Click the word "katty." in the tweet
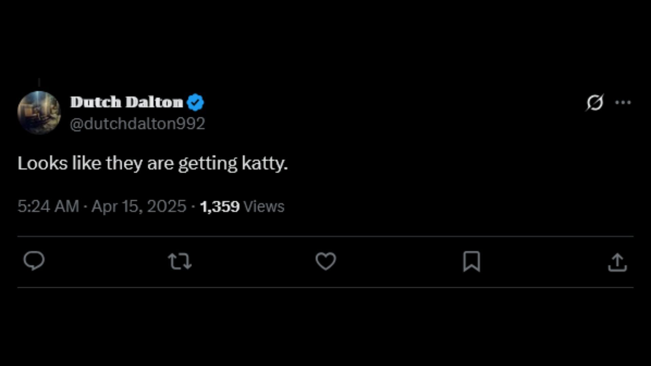Image resolution: width=651 pixels, height=366 pixels. [264, 163]
